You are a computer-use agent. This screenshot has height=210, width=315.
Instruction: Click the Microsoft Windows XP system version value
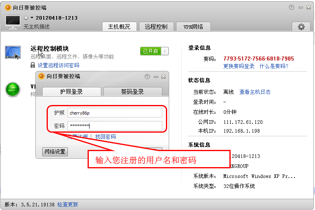pos(260,176)
